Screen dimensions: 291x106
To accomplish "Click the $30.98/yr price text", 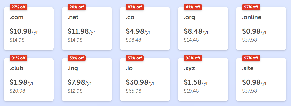I will point(140,82).
